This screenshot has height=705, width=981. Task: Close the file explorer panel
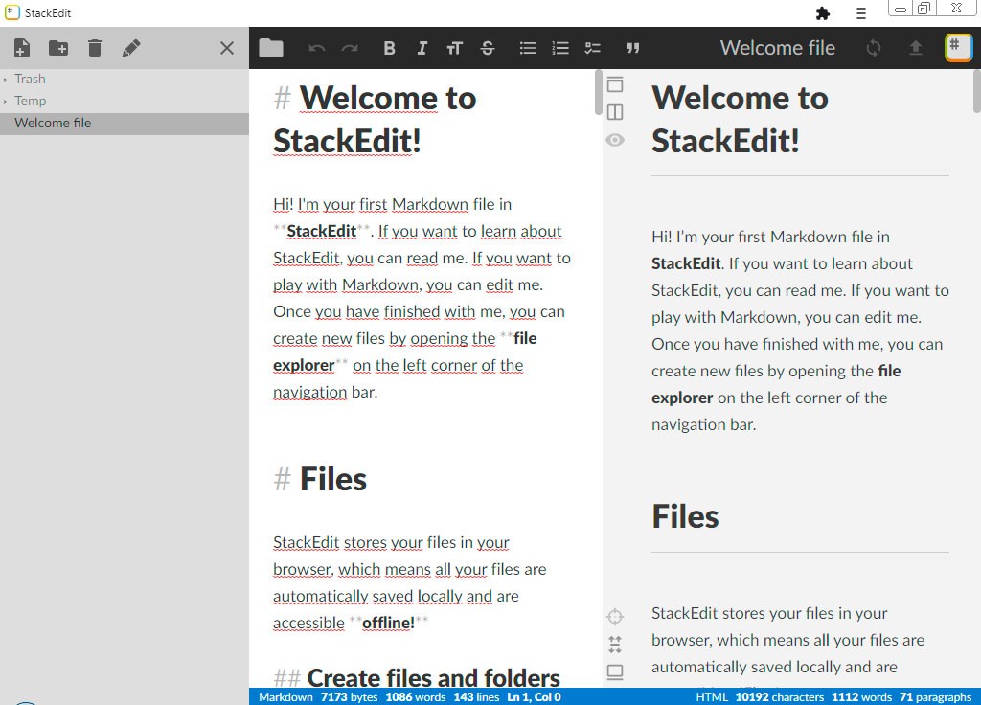(227, 48)
